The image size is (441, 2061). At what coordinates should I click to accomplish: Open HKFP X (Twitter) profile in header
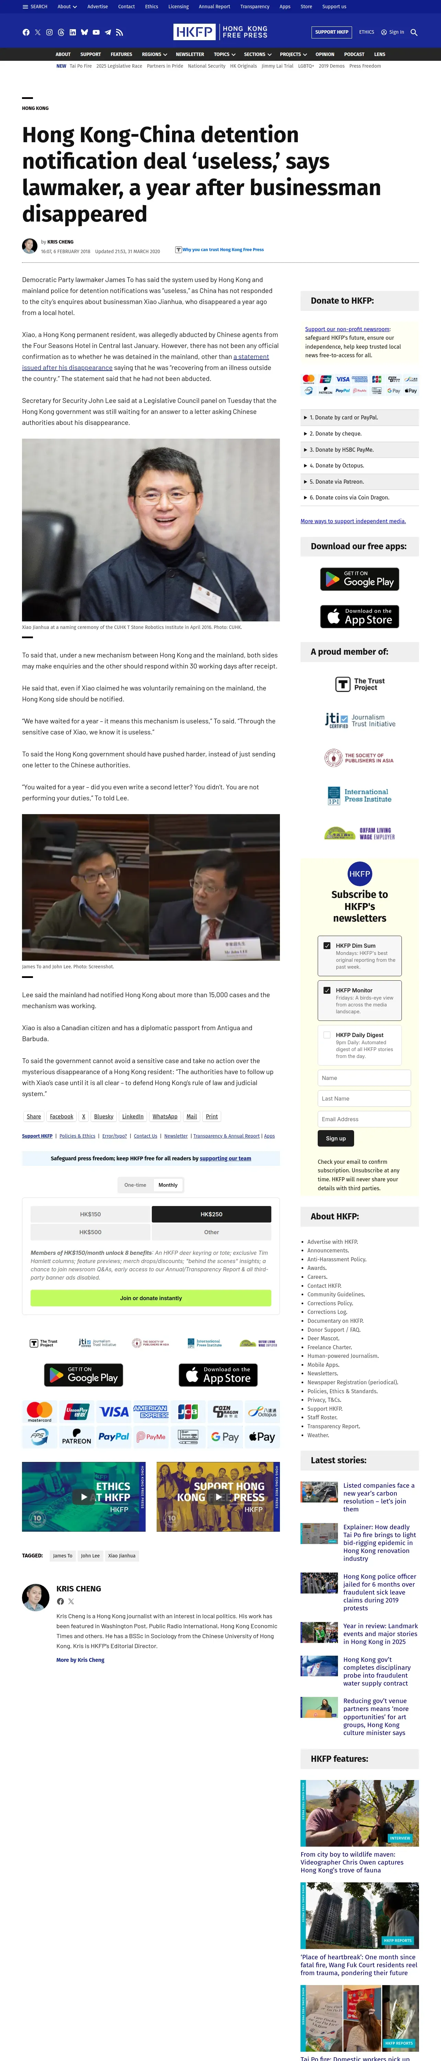pyautogui.click(x=38, y=33)
